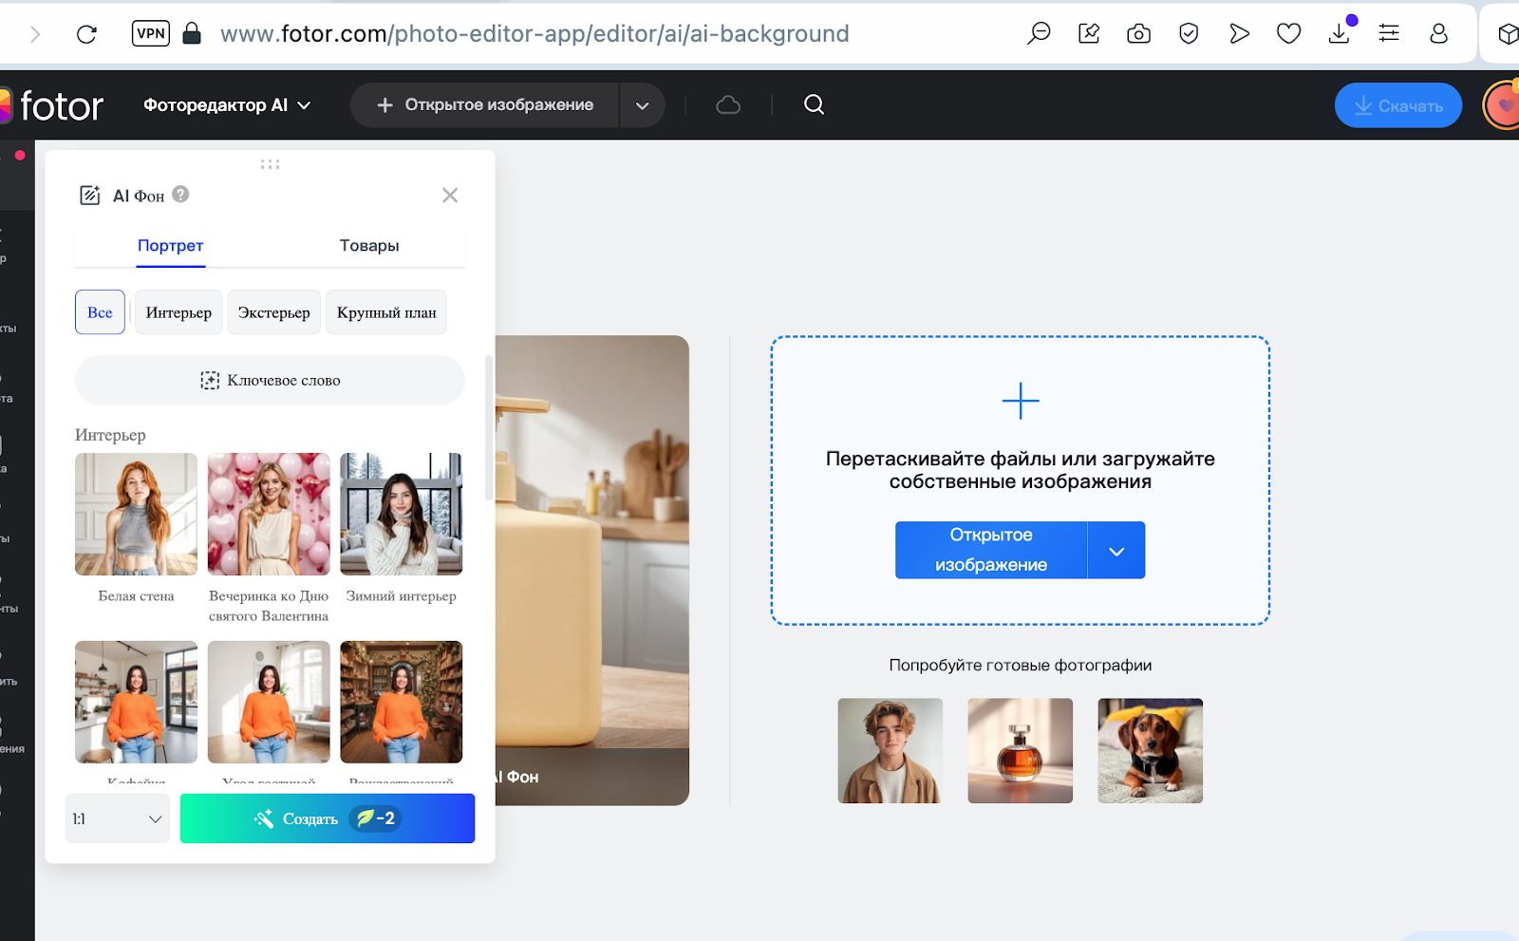Close the AI Фон panel
This screenshot has height=941, width=1519.
pos(450,195)
